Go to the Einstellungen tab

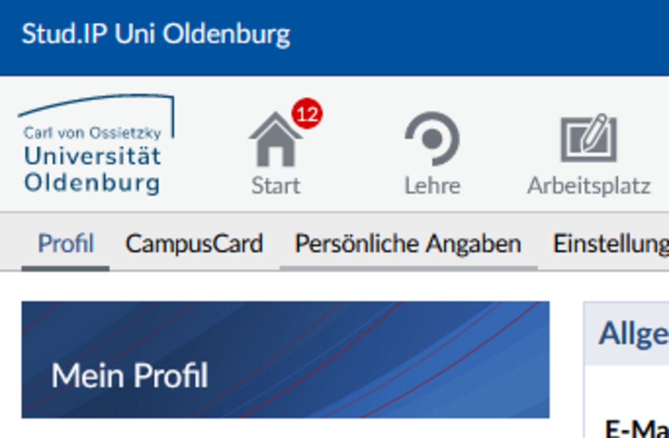point(610,244)
